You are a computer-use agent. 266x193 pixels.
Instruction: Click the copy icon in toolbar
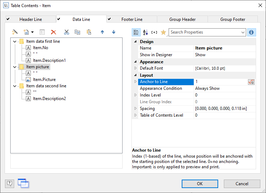[x=77, y=32]
